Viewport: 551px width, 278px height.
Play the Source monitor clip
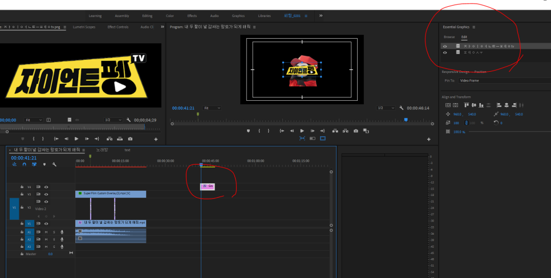(x=76, y=138)
